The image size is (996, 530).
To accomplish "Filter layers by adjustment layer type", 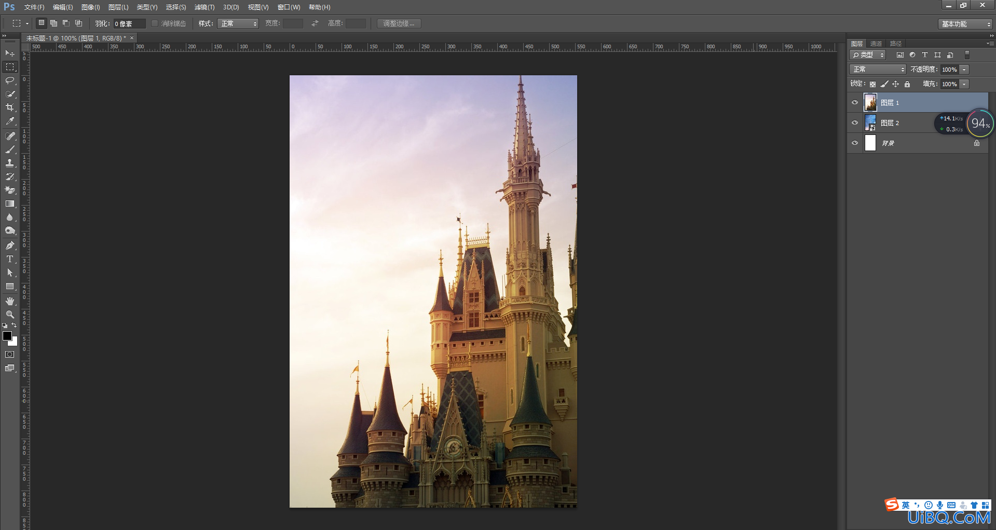I will (x=912, y=55).
